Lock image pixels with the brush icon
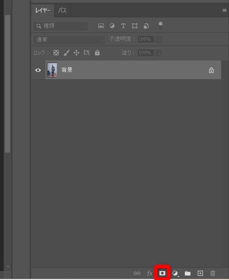The image size is (229, 280). [x=67, y=53]
